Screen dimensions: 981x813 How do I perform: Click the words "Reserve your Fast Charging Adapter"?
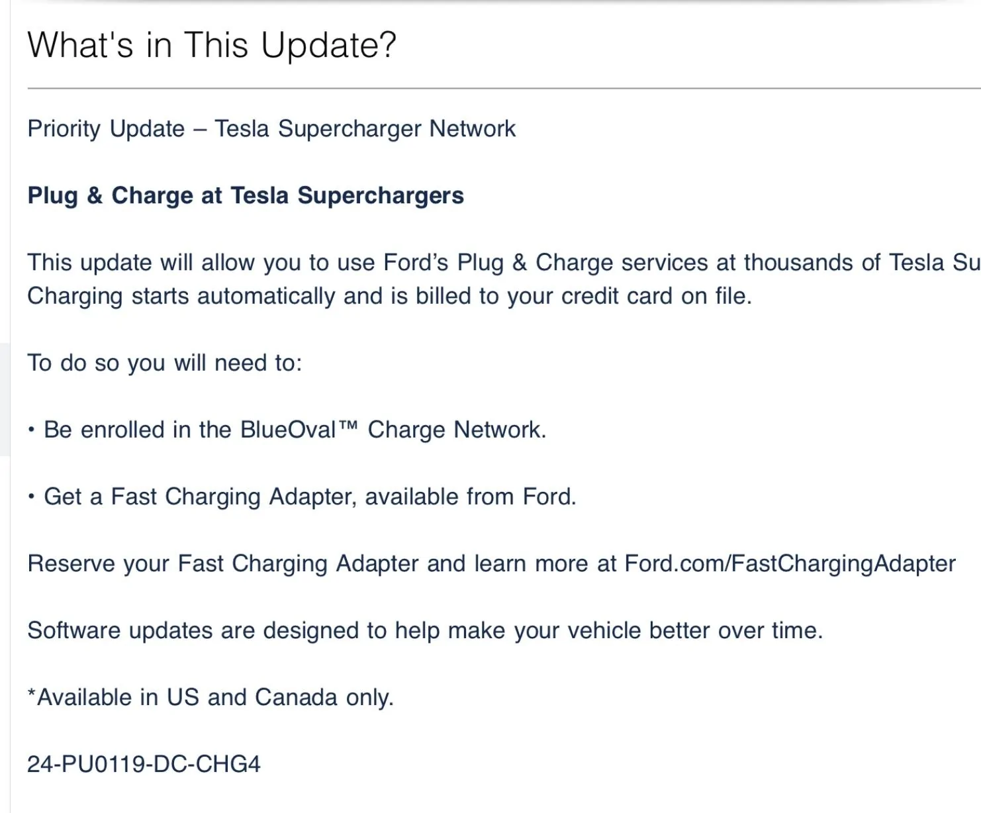click(x=223, y=564)
